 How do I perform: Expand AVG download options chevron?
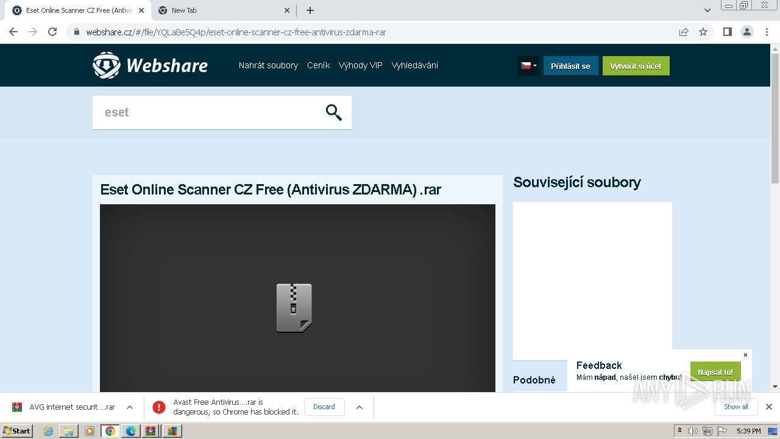click(130, 407)
